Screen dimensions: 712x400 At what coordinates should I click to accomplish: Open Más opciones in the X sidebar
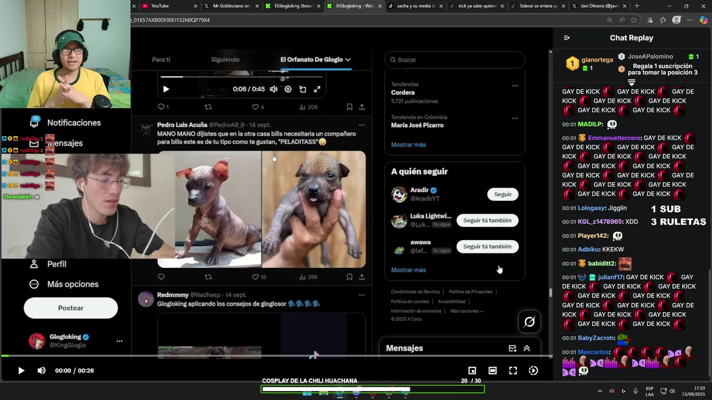coord(65,284)
